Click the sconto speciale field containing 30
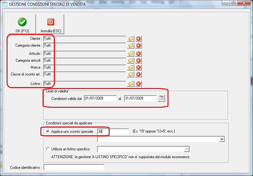 pyautogui.click(x=113, y=132)
